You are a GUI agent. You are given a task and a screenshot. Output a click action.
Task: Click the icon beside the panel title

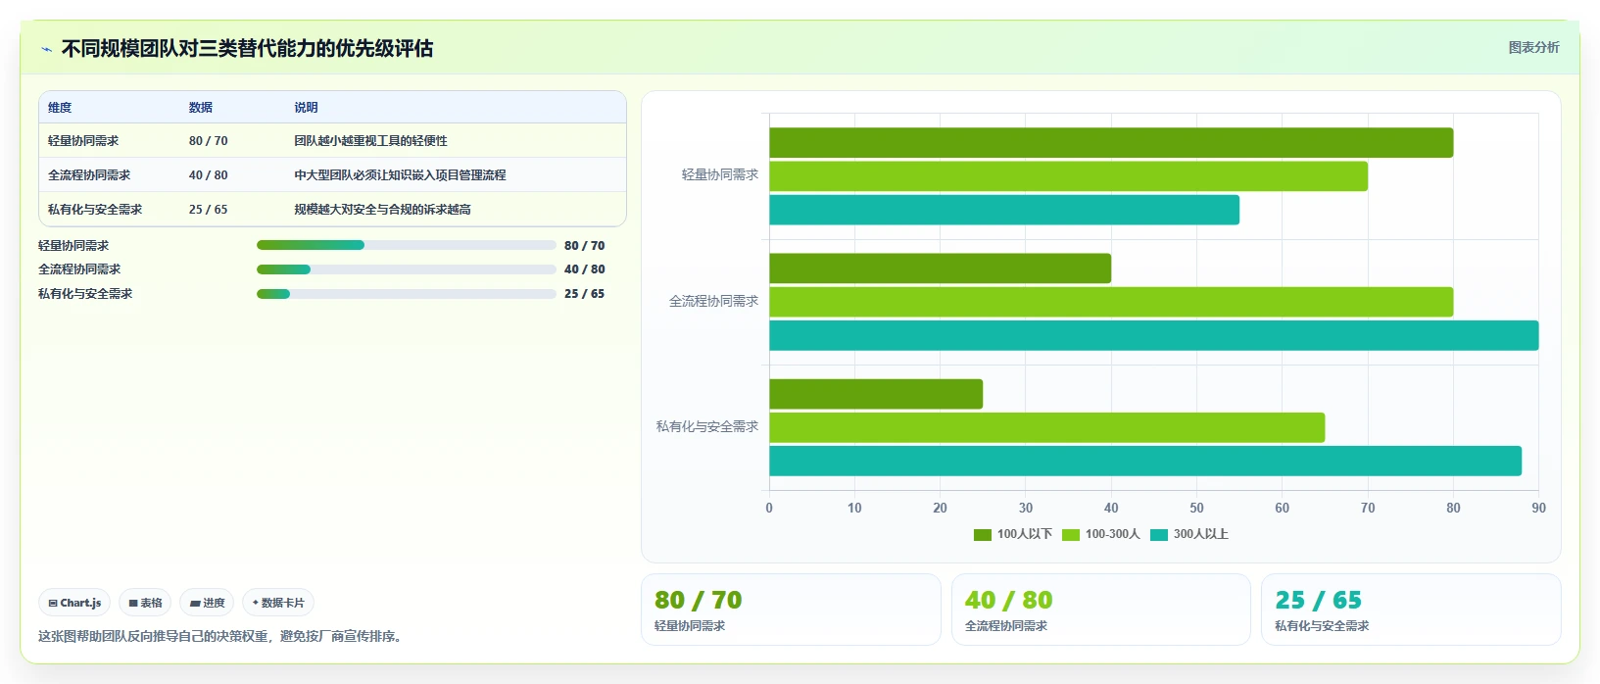(46, 49)
